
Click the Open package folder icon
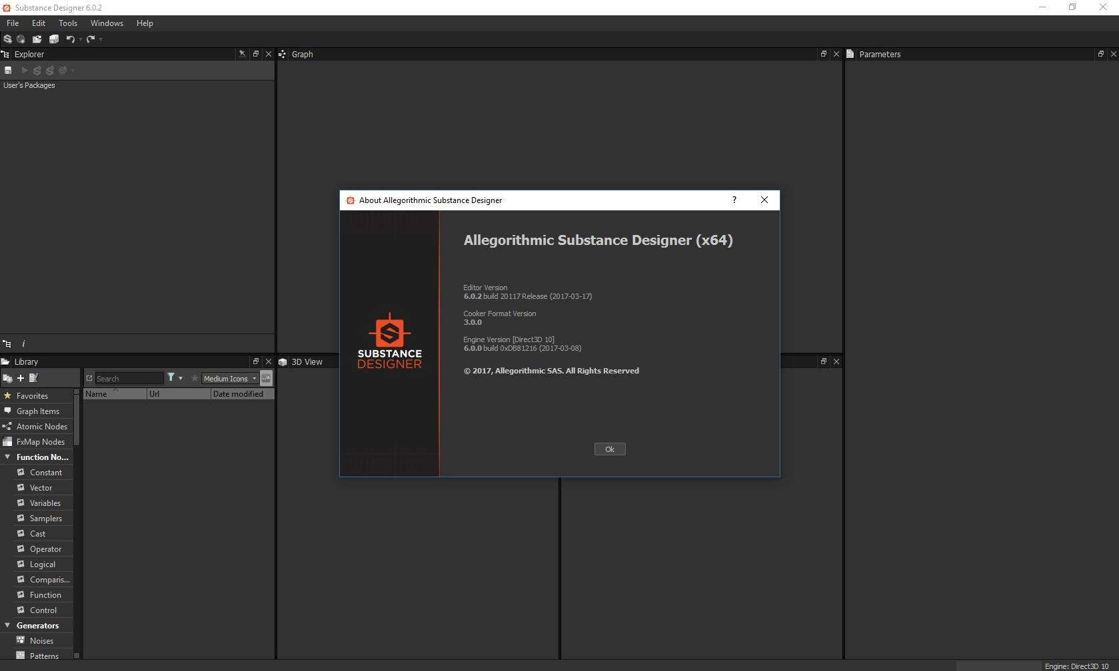[37, 39]
